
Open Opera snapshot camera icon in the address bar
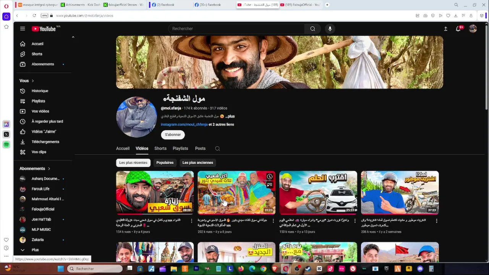tap(425, 16)
